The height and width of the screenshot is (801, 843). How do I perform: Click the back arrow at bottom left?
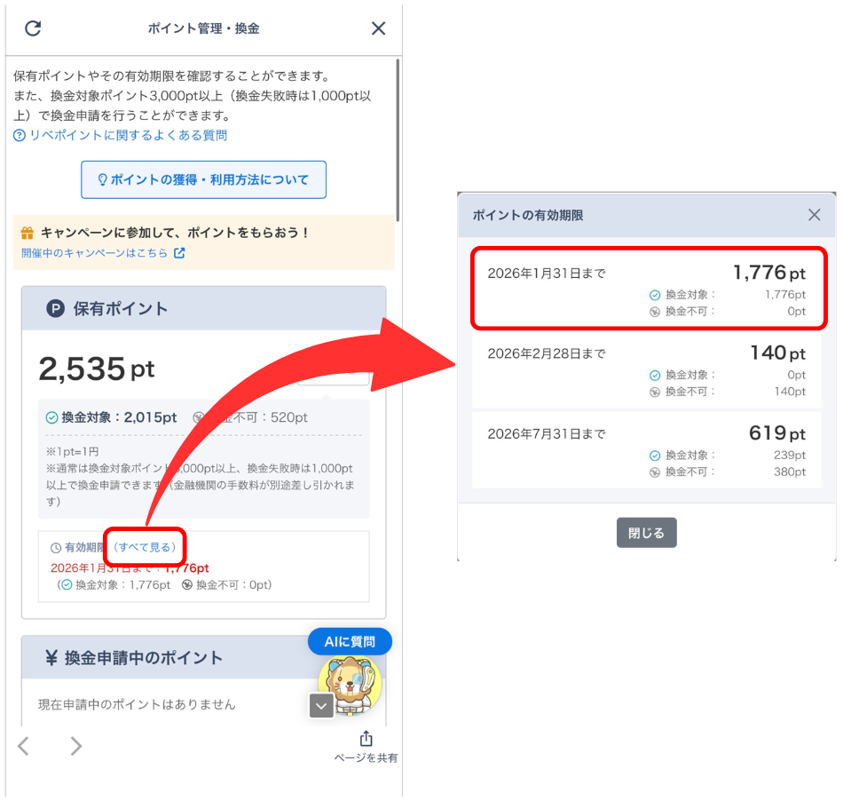point(21,746)
